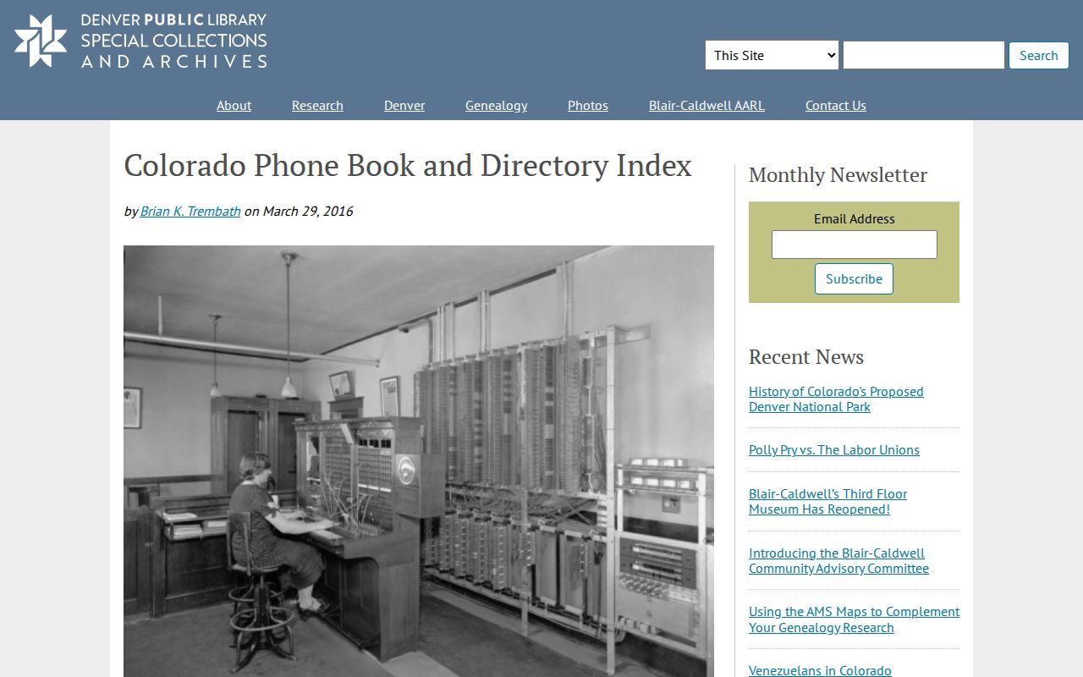Screen dimensions: 1083x677
Task: Focus the newsletter Email Address field
Action: point(855,245)
